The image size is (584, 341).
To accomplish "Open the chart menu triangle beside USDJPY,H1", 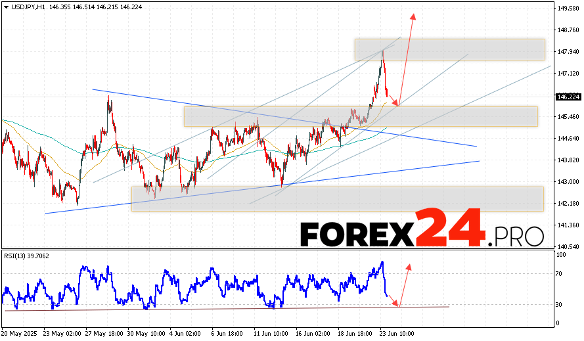I will (5, 6).
